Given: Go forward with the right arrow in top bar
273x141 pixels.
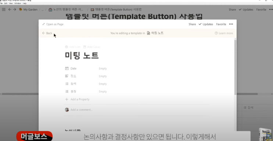Looking at the screenshot, I should pyautogui.click(x=15, y=10).
